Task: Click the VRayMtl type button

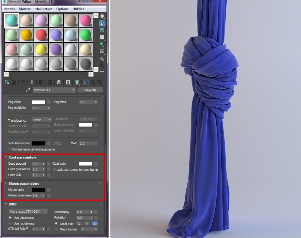Action: pos(90,90)
